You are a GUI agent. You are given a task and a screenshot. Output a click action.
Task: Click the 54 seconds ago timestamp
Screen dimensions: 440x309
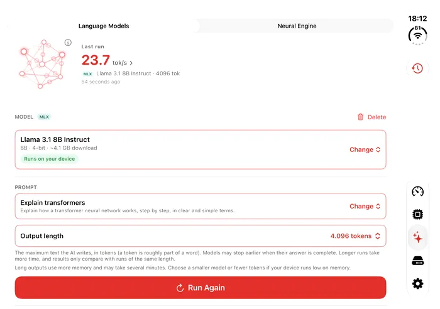101,82
